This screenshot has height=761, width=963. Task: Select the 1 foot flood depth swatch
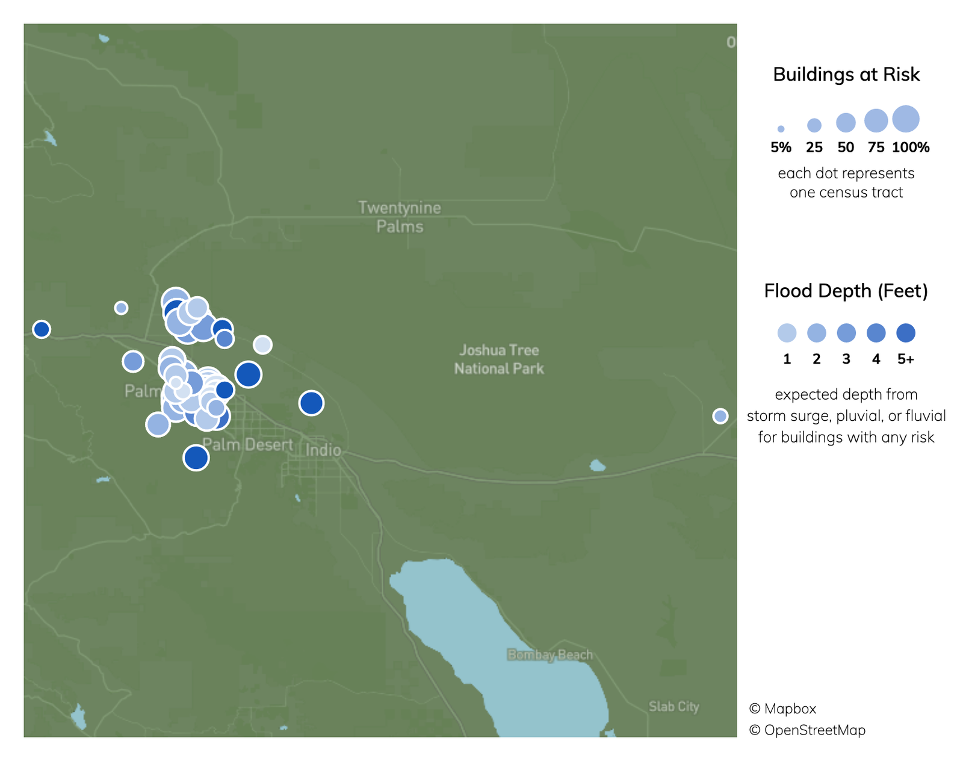click(x=787, y=333)
